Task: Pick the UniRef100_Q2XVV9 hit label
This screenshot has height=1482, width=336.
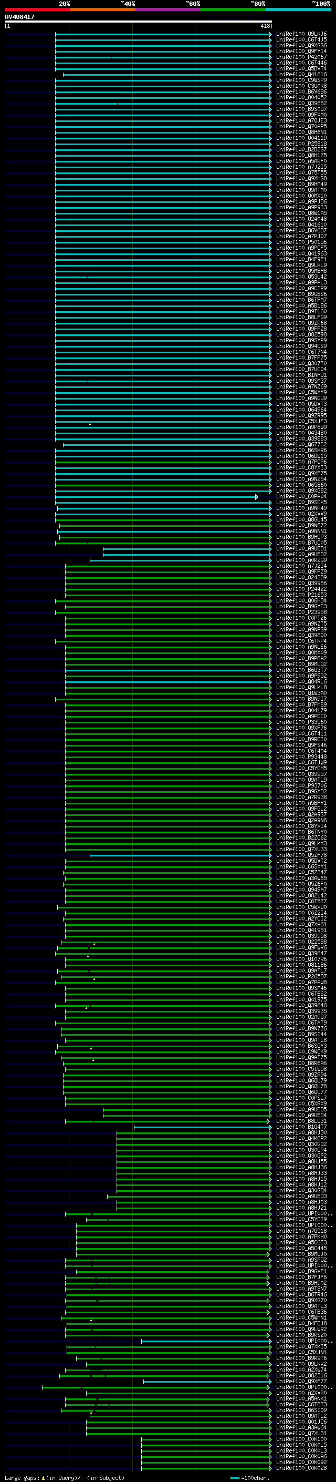Action: click(x=301, y=514)
